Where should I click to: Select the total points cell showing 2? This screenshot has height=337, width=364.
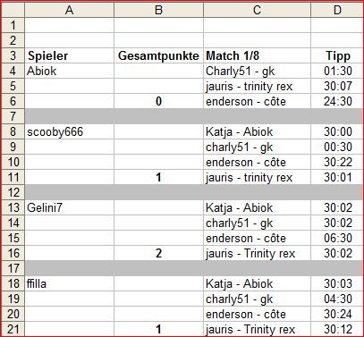158,253
